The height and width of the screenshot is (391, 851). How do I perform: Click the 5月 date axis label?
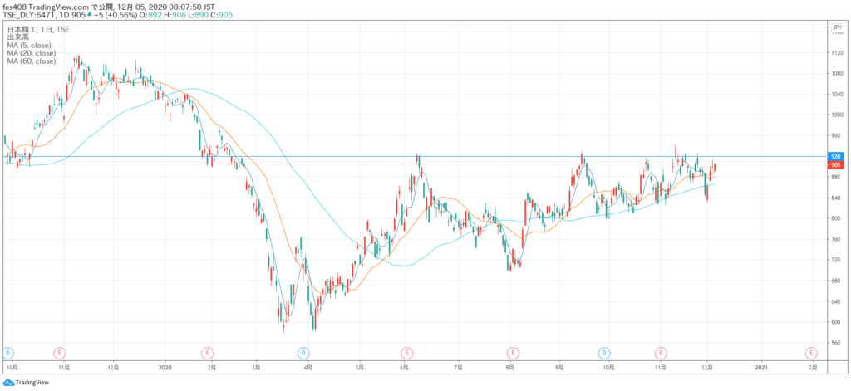(359, 368)
